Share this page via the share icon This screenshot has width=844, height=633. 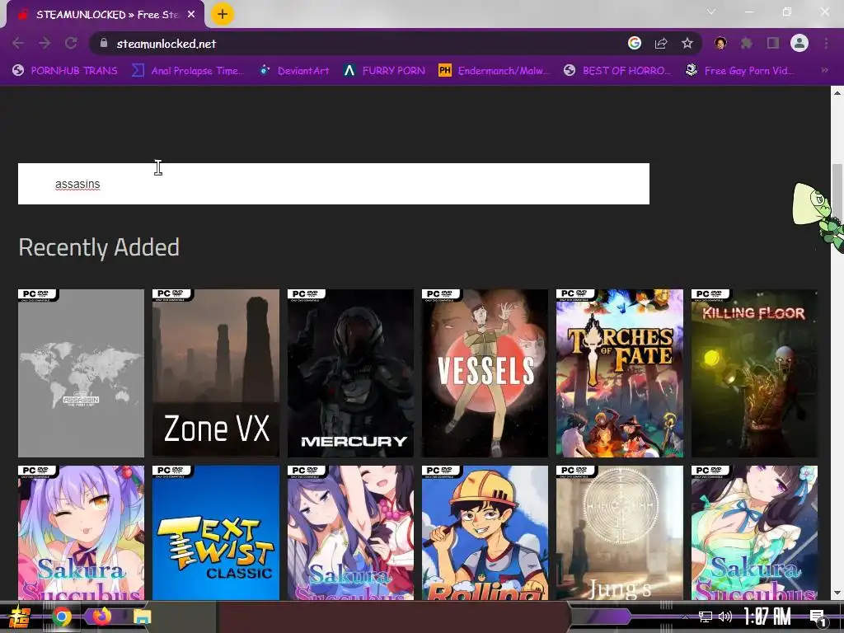pos(661,43)
